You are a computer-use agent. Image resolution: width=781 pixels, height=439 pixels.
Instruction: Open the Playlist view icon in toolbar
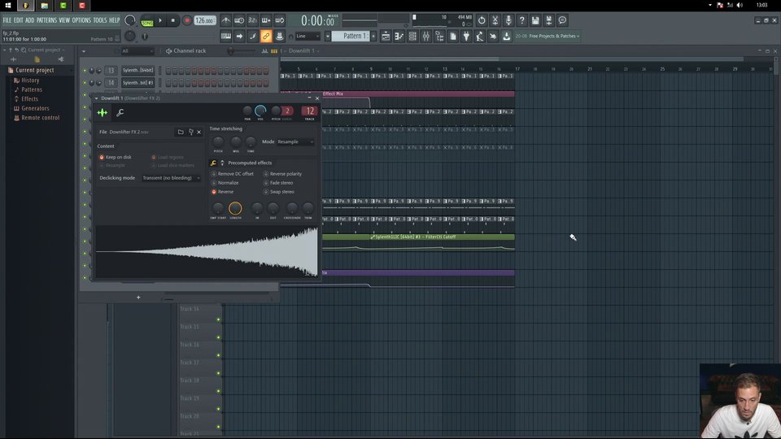click(386, 36)
